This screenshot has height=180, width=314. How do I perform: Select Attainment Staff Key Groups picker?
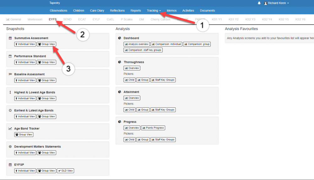163,110
